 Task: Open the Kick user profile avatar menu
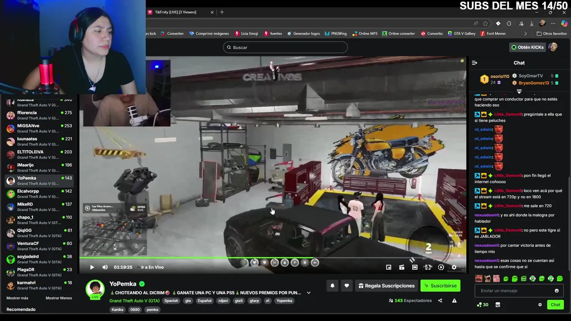[x=553, y=47]
